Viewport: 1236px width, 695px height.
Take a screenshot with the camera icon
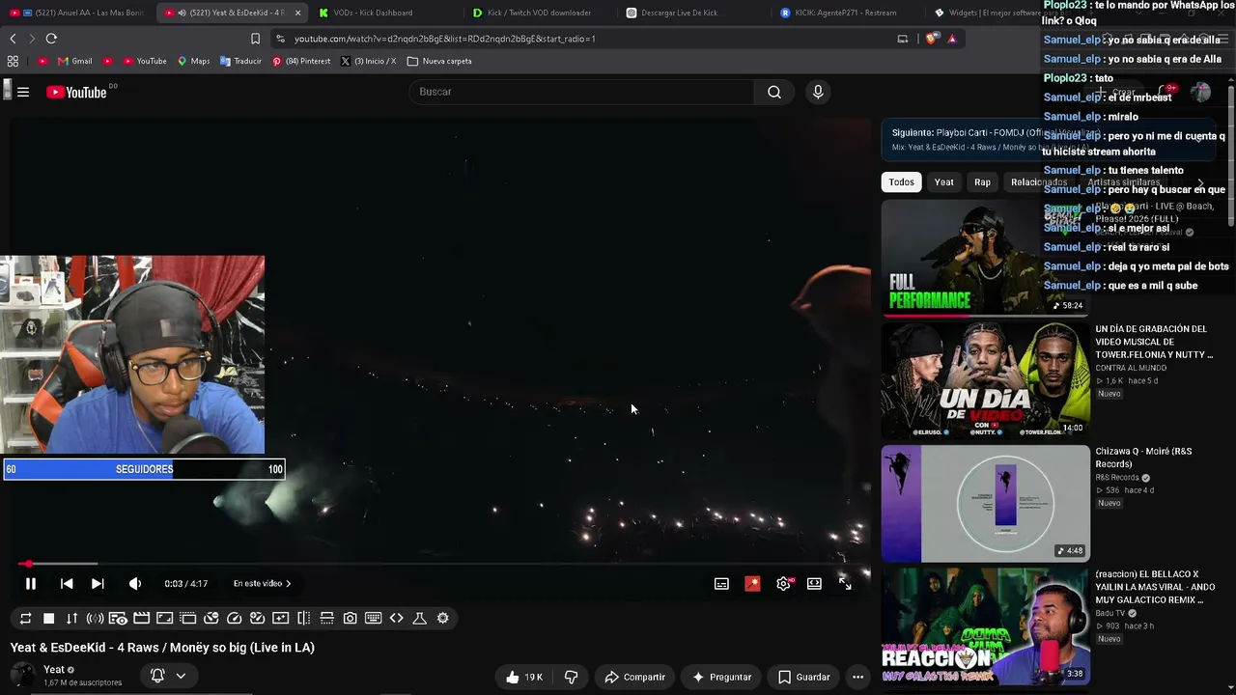[x=350, y=619]
